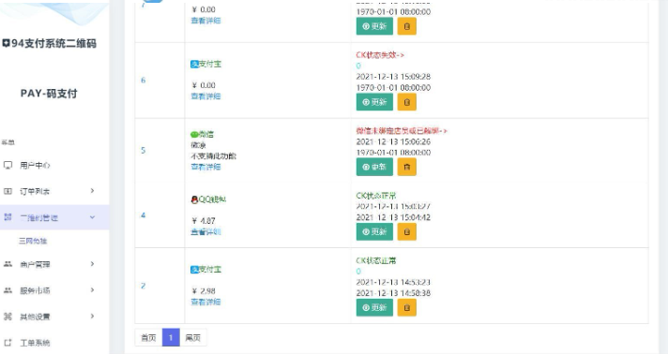Click row ID number 4

(x=144, y=215)
